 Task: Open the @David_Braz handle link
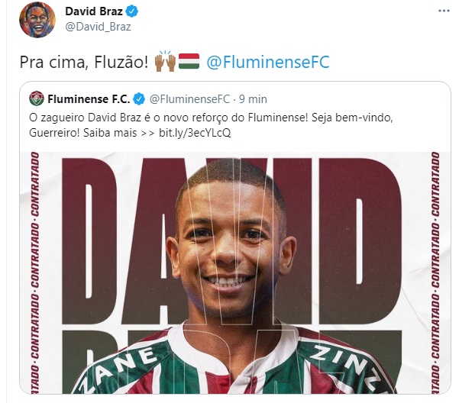(x=98, y=27)
